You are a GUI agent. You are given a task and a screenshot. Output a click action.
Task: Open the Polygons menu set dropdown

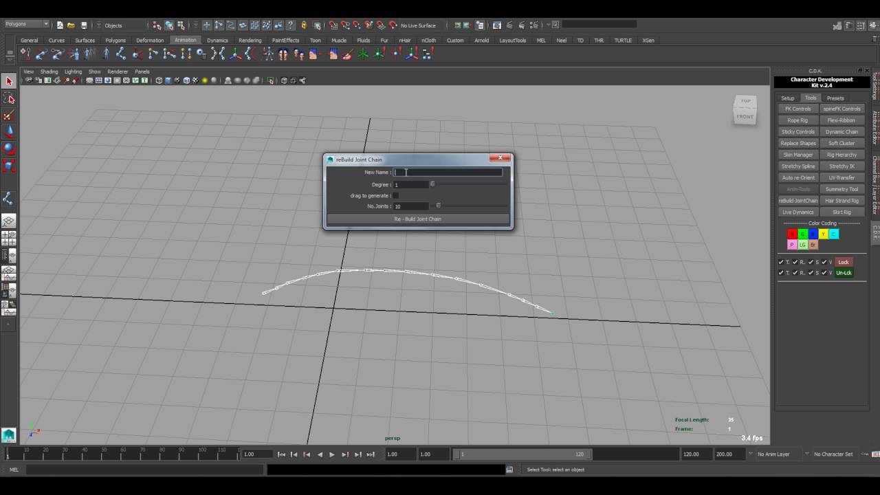27,25
